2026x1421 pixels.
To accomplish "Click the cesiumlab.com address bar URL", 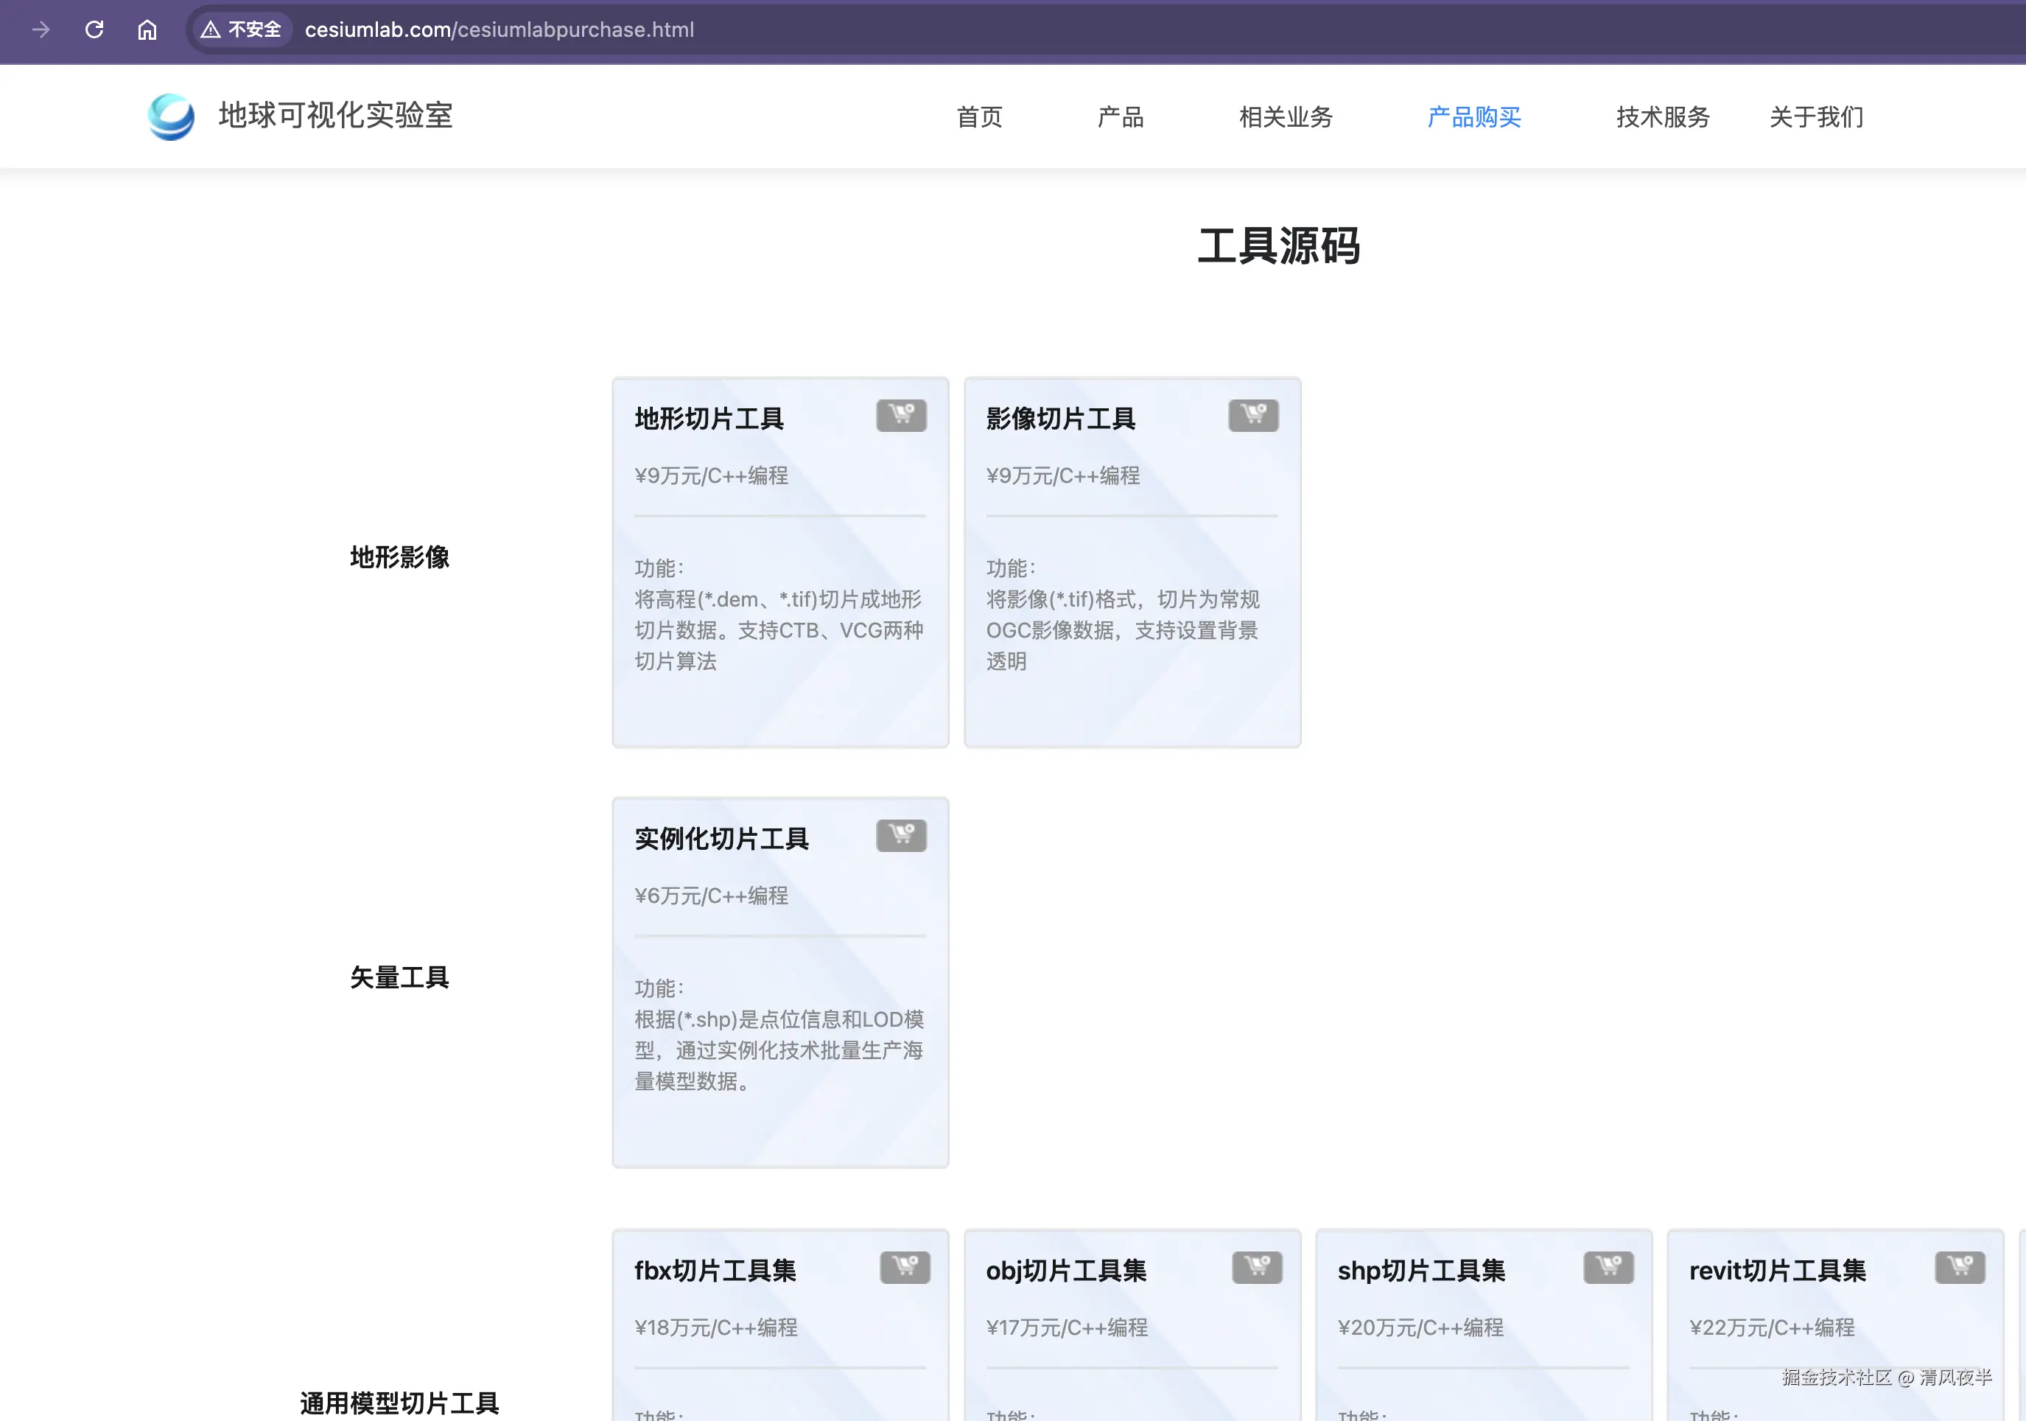I will (500, 30).
